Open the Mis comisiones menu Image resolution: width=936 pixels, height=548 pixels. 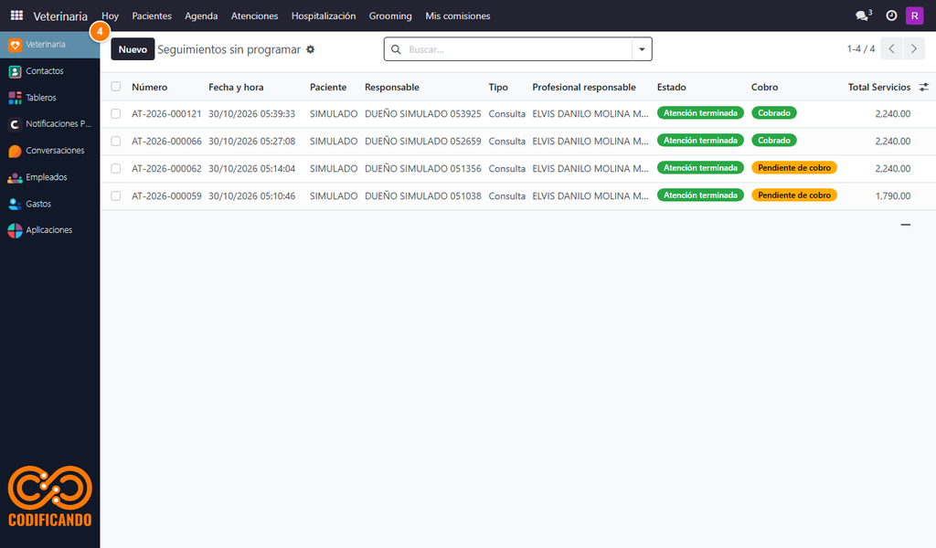pos(458,16)
